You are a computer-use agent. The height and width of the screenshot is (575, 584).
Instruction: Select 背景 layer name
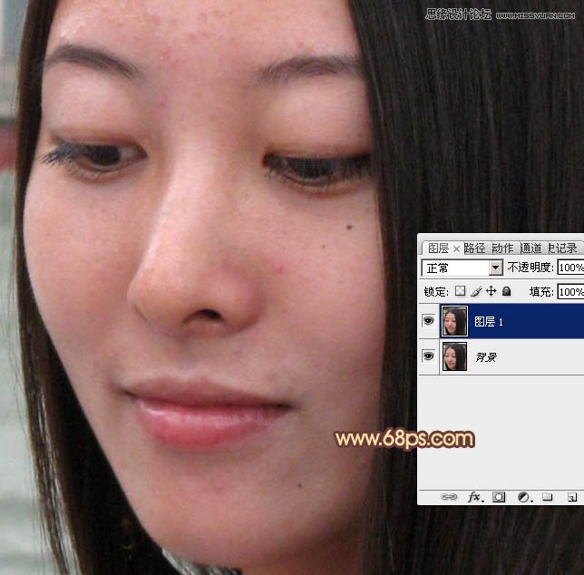coord(486,357)
